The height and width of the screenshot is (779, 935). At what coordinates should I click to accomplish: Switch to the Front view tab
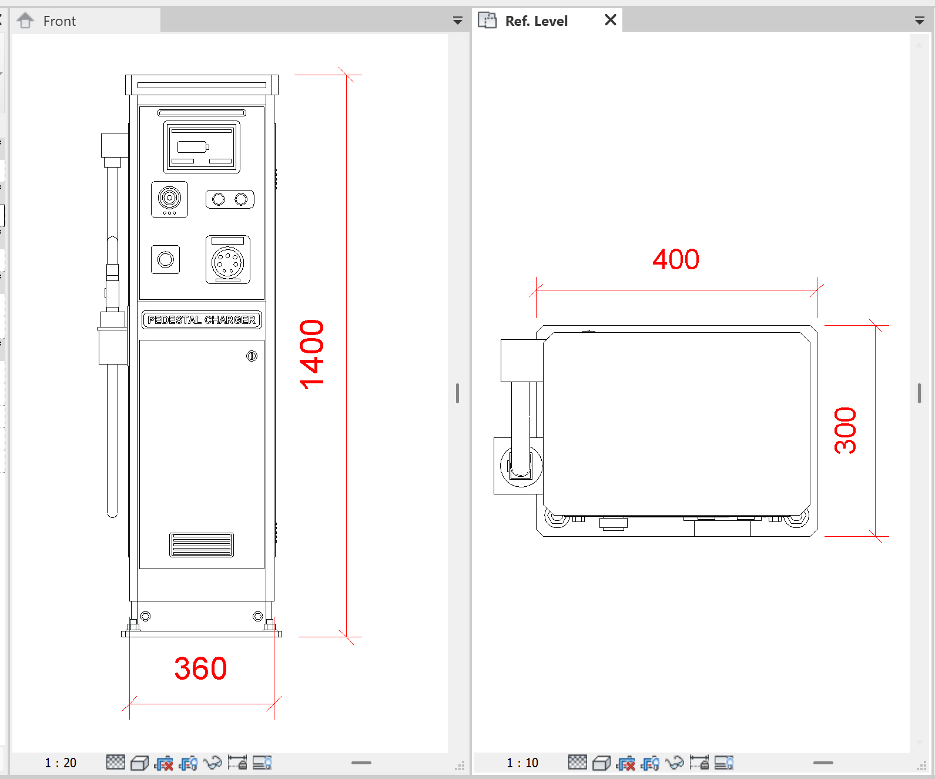point(86,21)
